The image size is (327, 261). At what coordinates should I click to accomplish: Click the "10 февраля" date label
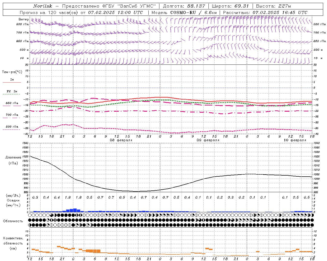click(x=295, y=140)
